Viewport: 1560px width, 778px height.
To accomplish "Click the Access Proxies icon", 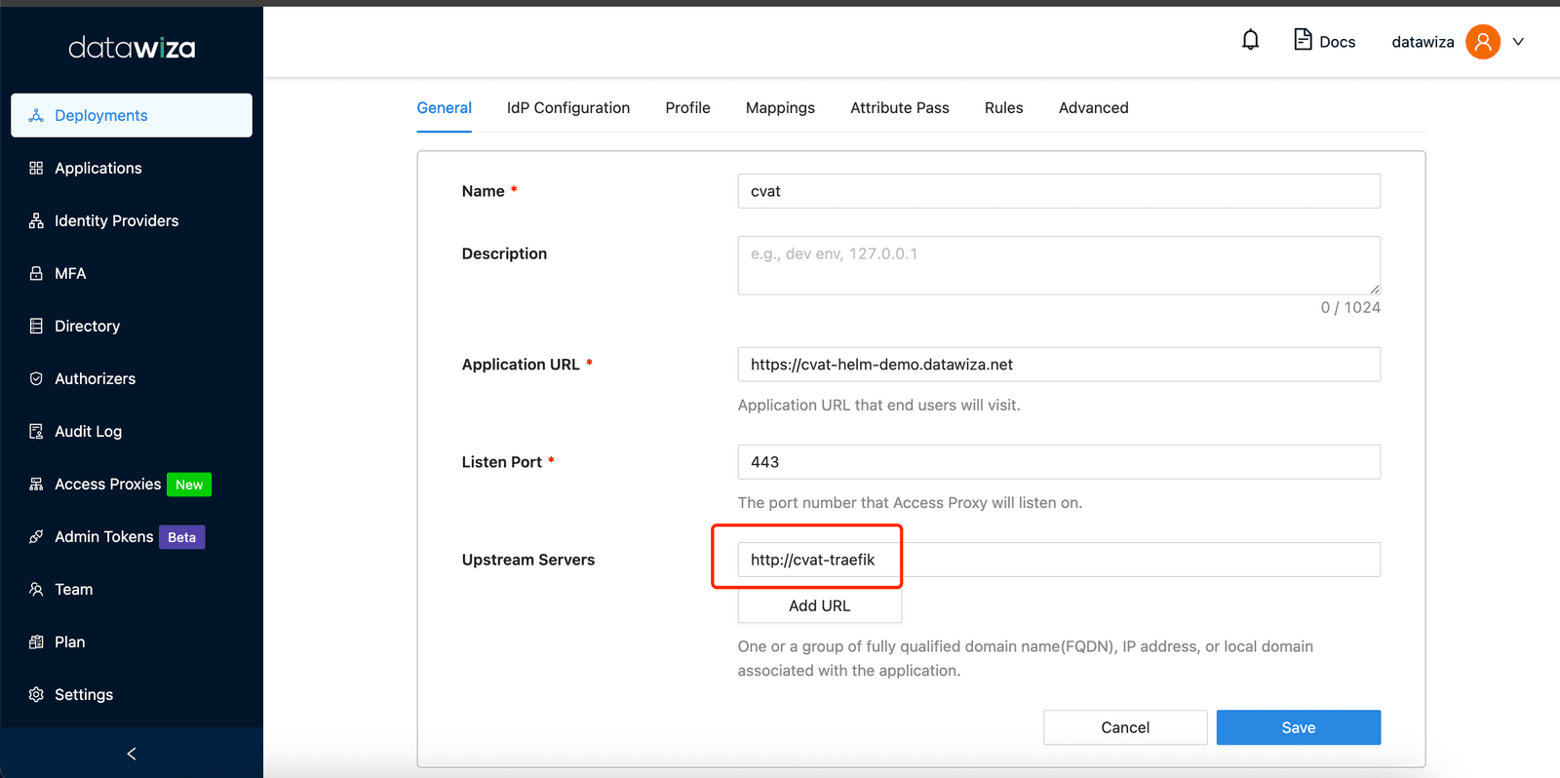I will (x=36, y=484).
